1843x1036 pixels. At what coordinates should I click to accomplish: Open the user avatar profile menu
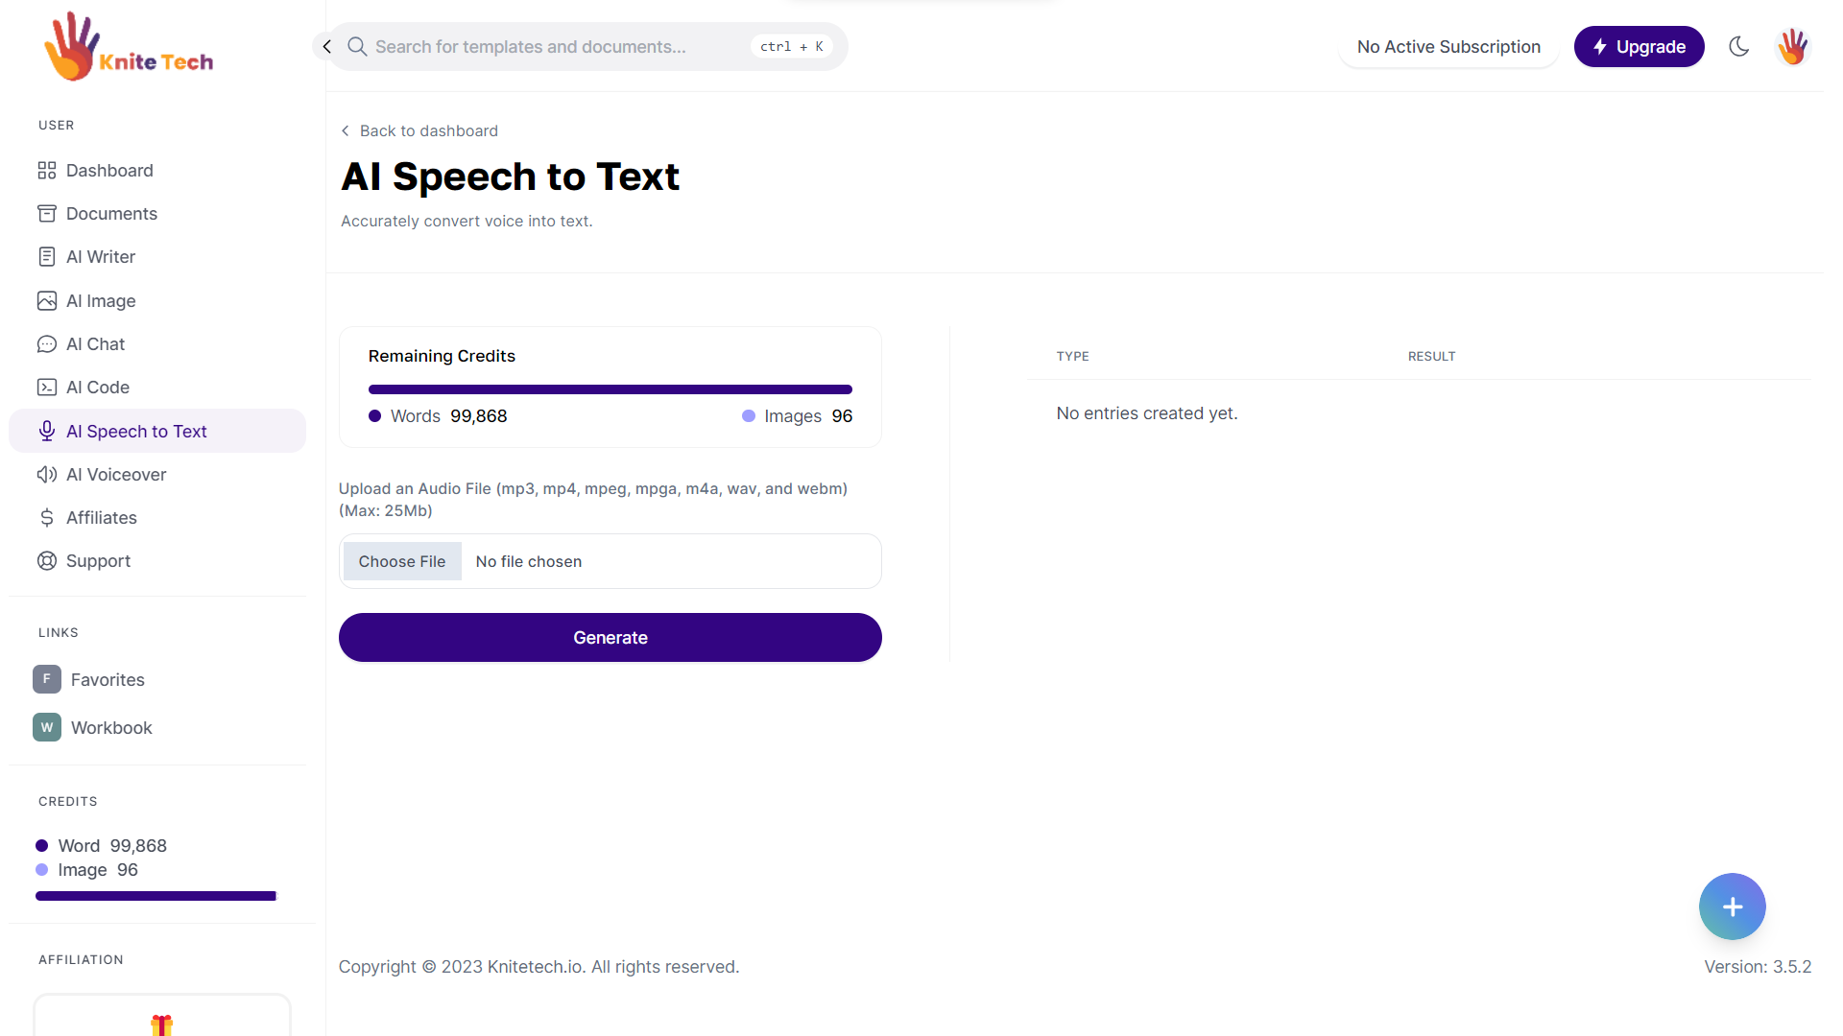pyautogui.click(x=1792, y=46)
